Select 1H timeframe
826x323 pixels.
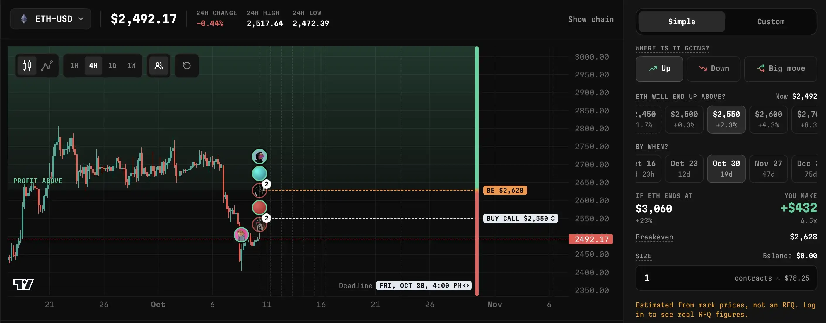[x=74, y=66]
